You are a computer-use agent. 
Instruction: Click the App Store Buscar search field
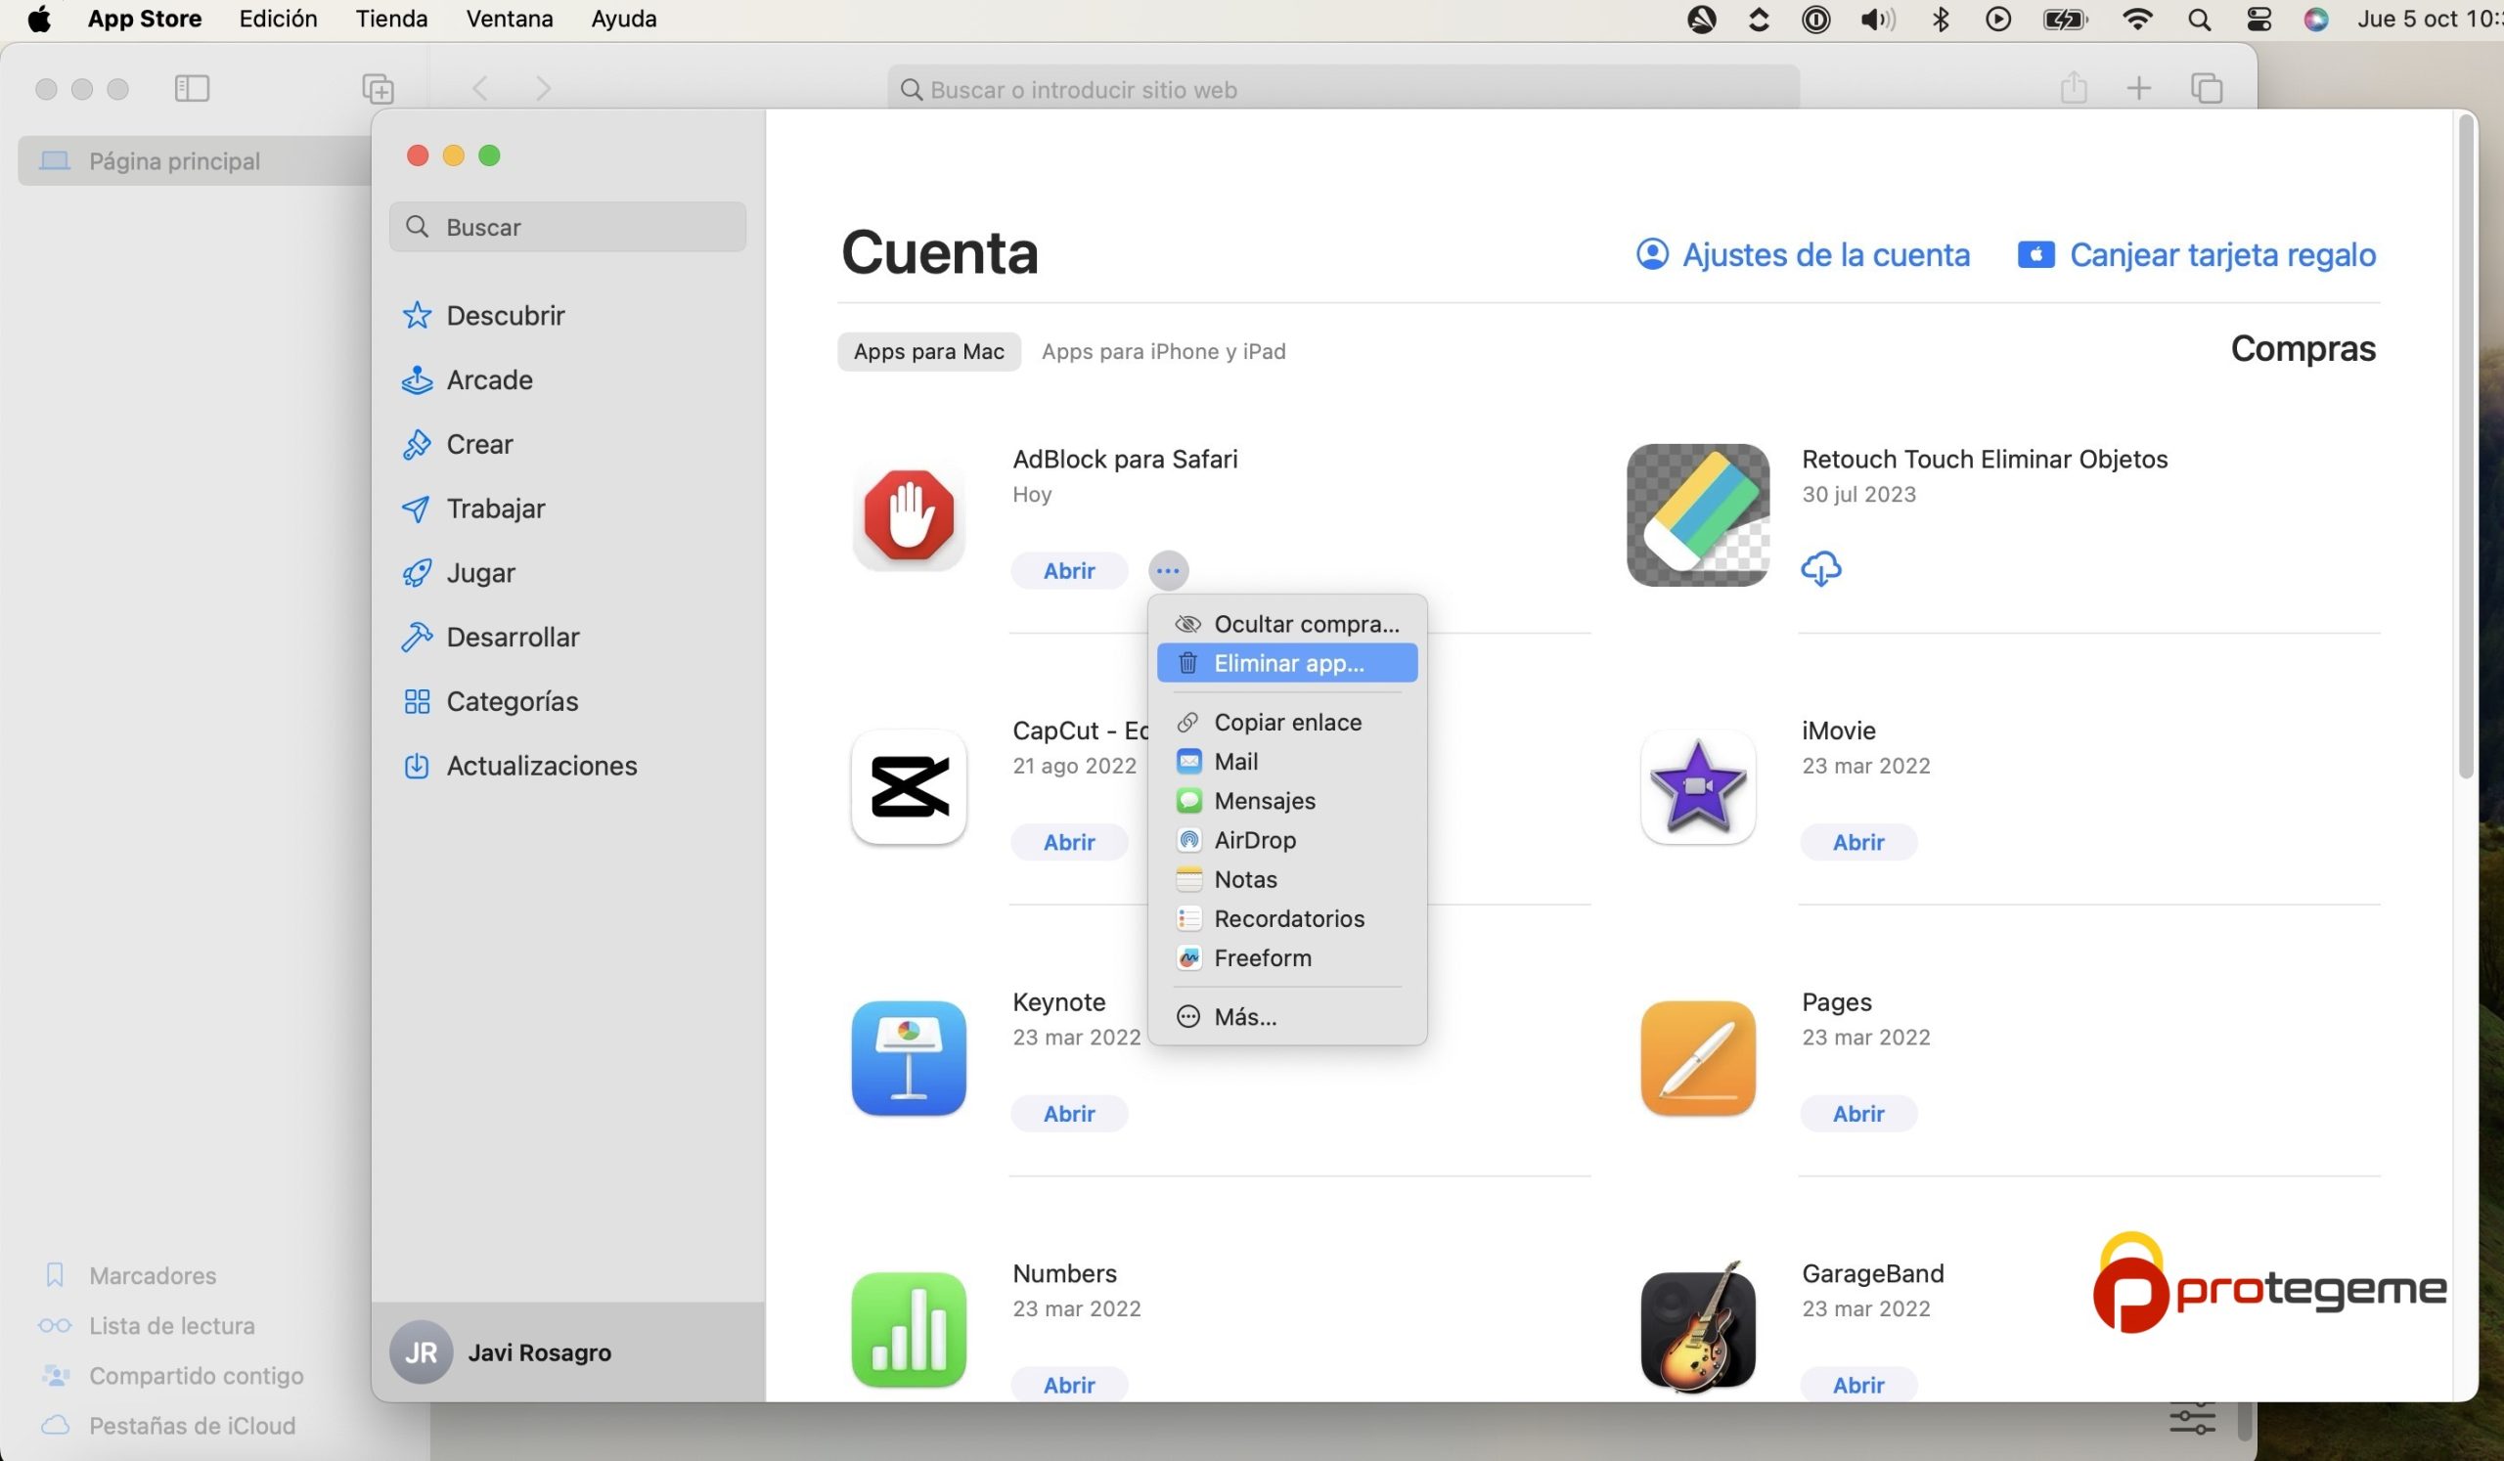(567, 228)
